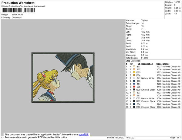Screen dimensions: 182x140
Task: Click "Emerald Black" description in row 9
Action: [x=148, y=90]
